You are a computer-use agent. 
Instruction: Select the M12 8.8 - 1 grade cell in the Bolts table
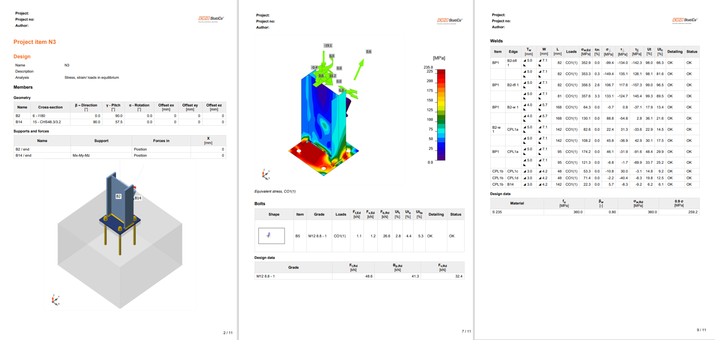317,236
